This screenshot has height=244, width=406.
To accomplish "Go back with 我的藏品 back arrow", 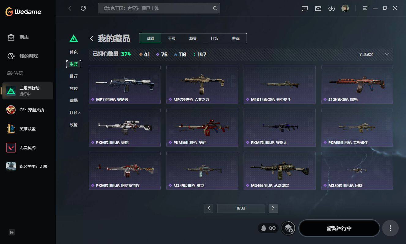I will pyautogui.click(x=91, y=38).
